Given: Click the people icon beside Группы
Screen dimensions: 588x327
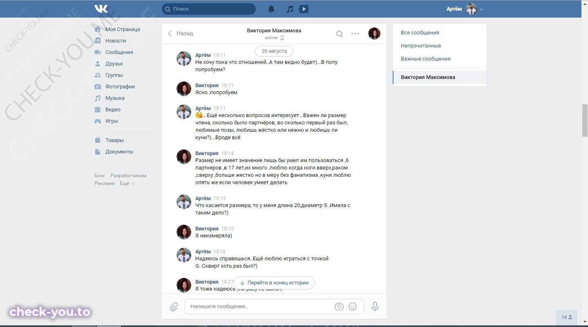Looking at the screenshot, I should (x=98, y=75).
